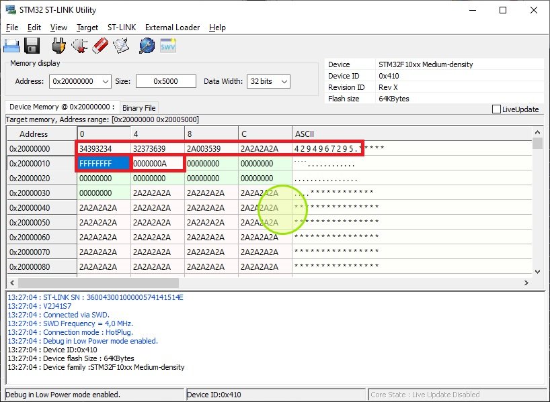
Task: Click ASCII text 4294967295 in first row
Action: [x=324, y=149]
